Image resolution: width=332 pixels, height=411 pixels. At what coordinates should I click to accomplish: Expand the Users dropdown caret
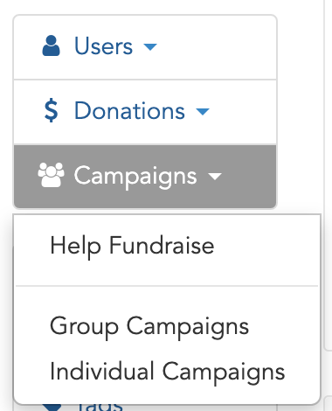tap(150, 46)
